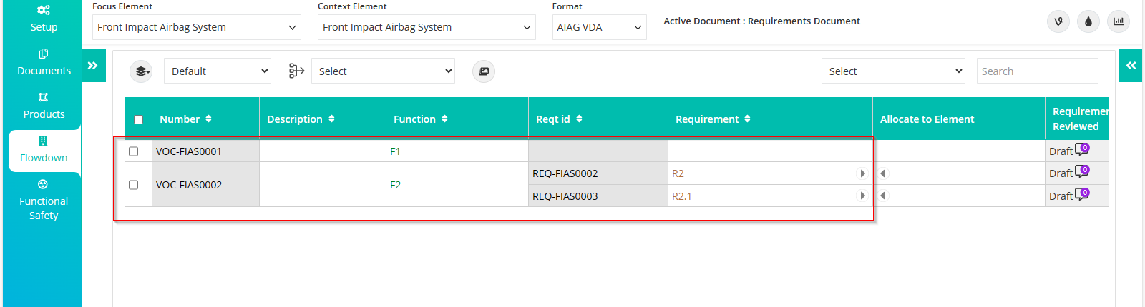Collapse right panel with double chevron
The image size is (1145, 307).
point(1131,66)
